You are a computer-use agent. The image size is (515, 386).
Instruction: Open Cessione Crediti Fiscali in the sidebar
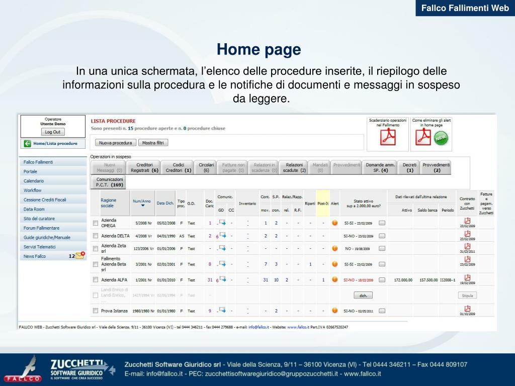[53, 200]
